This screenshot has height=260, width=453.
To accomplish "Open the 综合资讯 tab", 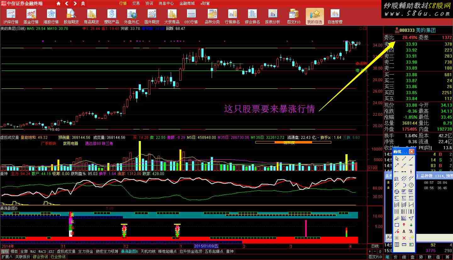I will (x=41, y=257).
